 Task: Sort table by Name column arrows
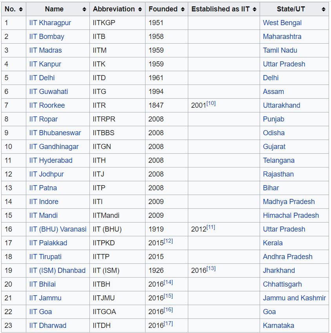pos(84,9)
